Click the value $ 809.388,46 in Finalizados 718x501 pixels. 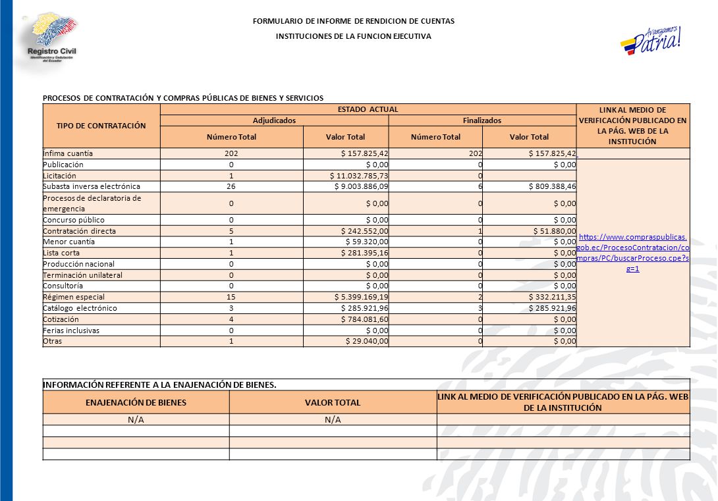[x=552, y=186]
